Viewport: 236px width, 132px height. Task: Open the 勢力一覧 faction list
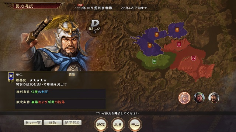33,123
